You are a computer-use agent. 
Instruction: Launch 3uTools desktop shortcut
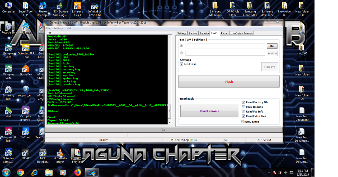click(x=26, y=133)
